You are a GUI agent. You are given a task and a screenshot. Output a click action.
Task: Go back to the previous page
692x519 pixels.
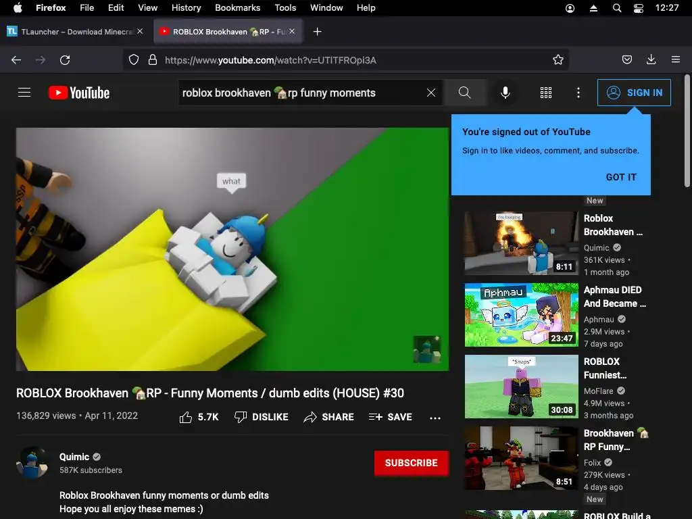click(x=16, y=60)
